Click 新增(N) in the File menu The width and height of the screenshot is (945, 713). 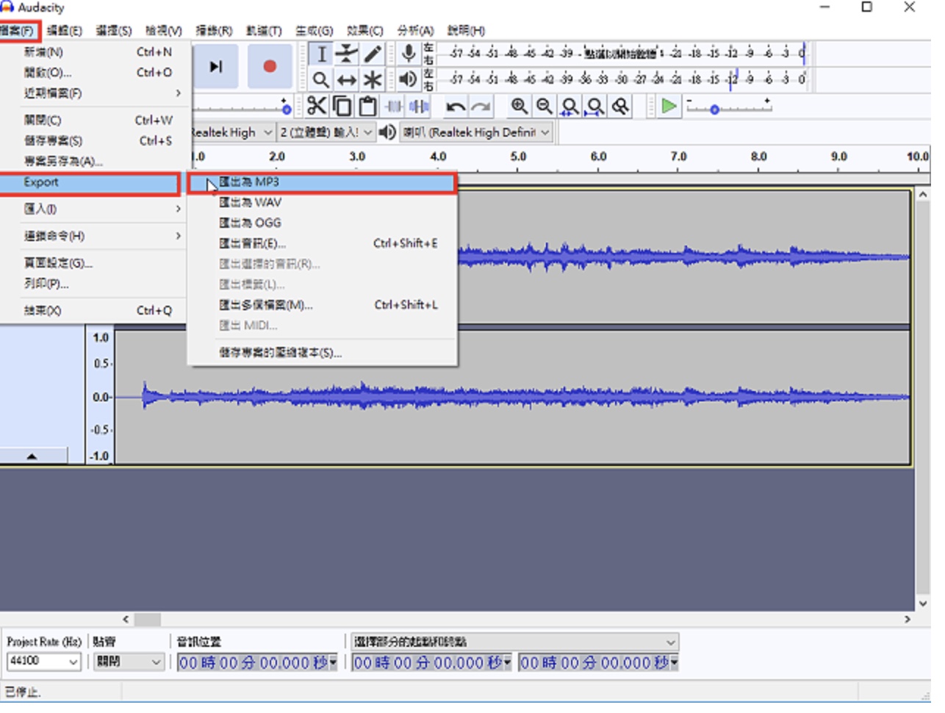(93, 52)
